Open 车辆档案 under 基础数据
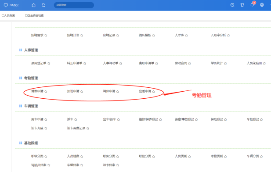271x172 pixels. pos(73,165)
